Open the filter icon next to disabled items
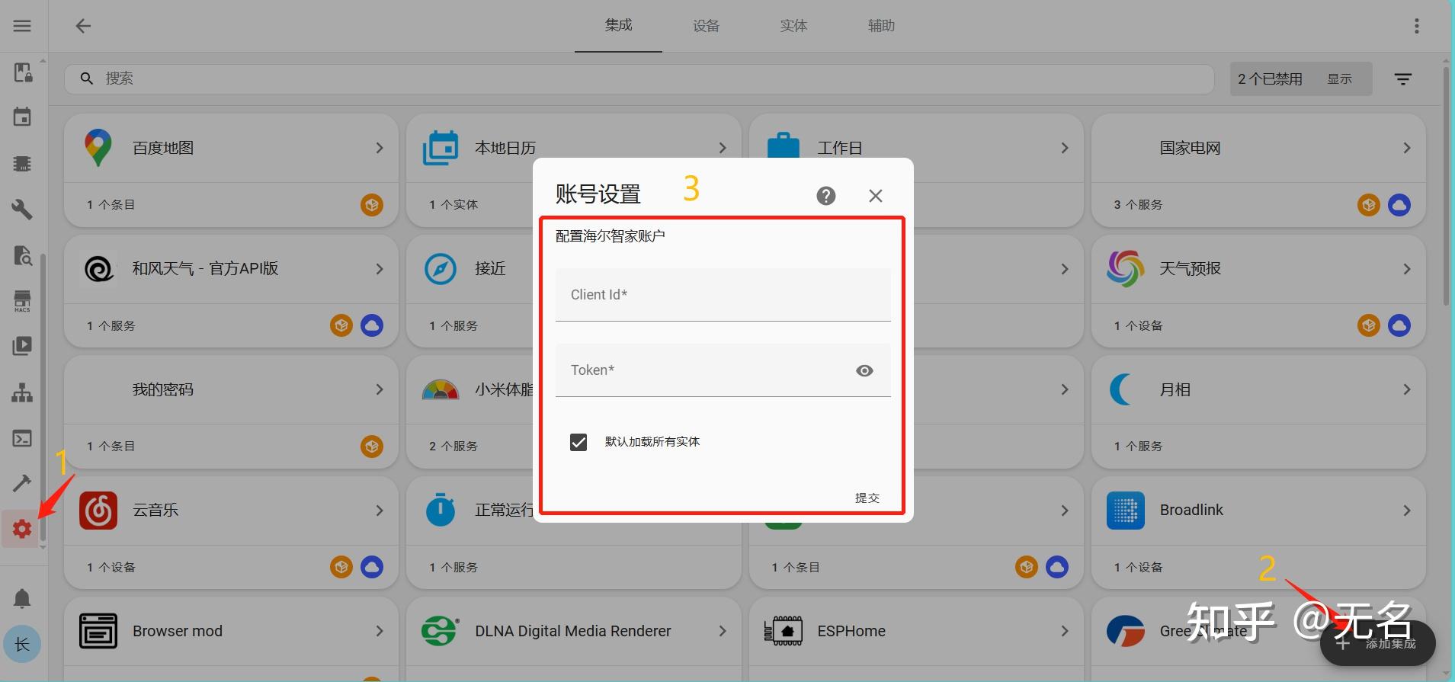 click(1403, 79)
